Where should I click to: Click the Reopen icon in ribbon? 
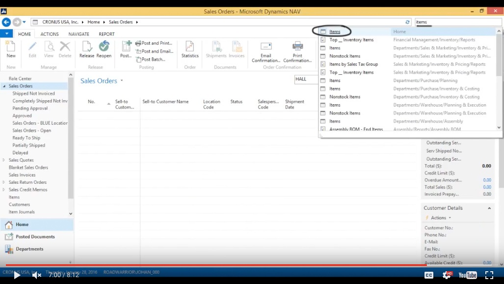click(x=104, y=47)
